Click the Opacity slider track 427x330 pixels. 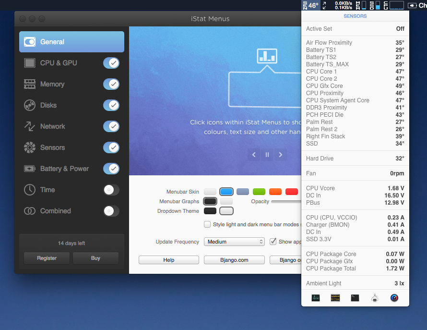(286, 202)
